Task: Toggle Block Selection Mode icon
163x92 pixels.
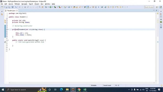Action: pos(96,7)
